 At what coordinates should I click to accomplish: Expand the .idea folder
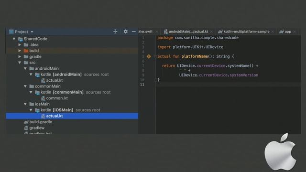point(20,45)
